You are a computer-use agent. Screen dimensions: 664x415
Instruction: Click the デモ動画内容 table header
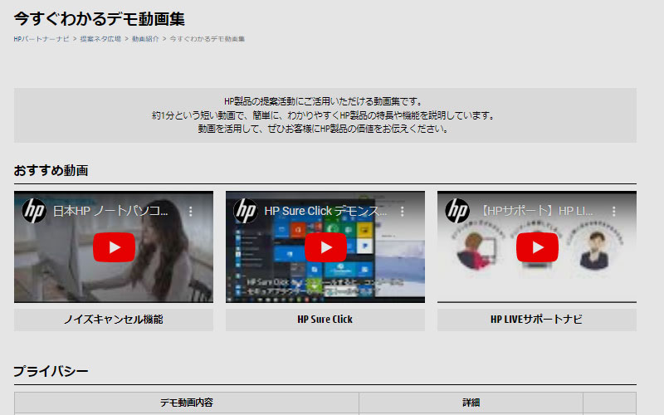(186, 403)
